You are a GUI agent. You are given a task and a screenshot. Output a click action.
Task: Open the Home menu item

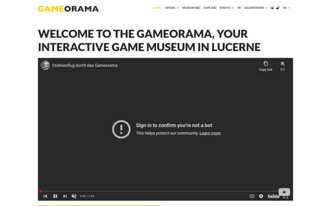[x=157, y=8]
